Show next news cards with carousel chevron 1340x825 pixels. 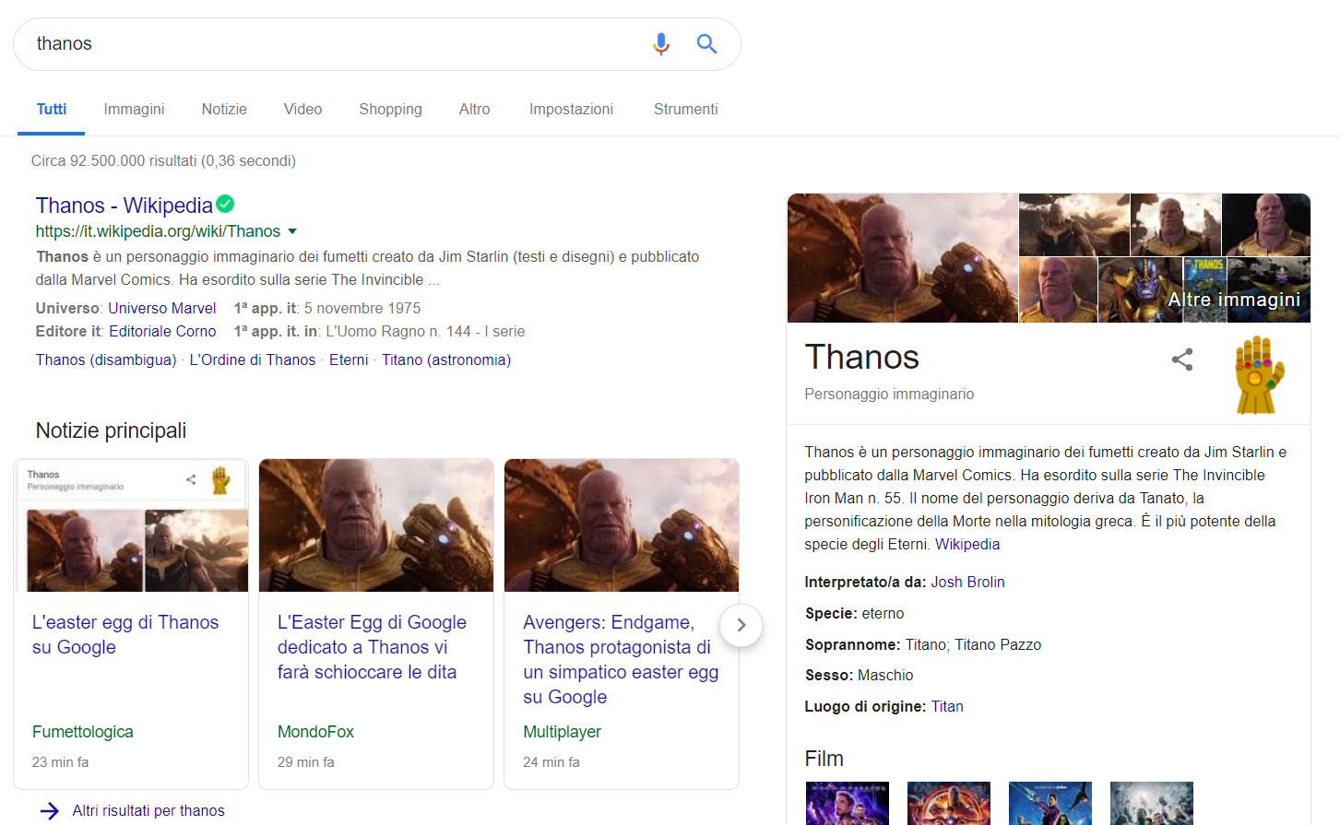741,625
